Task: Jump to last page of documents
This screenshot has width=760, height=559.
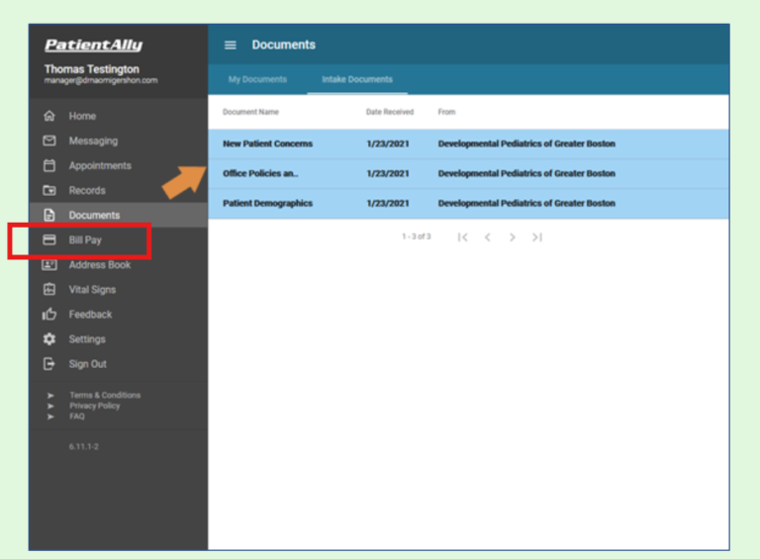Action: [x=537, y=236]
